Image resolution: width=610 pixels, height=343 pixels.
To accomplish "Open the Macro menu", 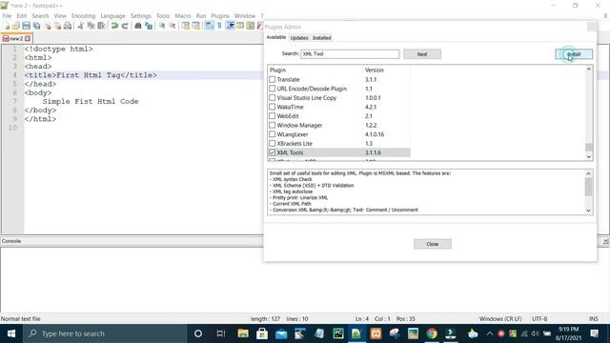I will (183, 16).
